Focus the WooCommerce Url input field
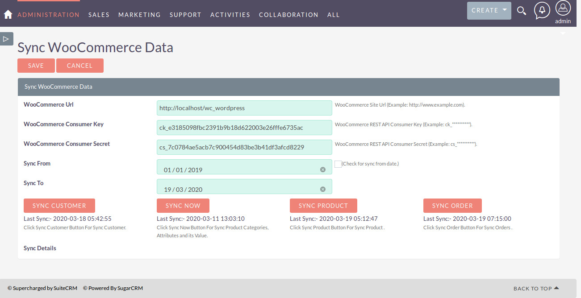The image size is (581, 298). click(x=244, y=108)
